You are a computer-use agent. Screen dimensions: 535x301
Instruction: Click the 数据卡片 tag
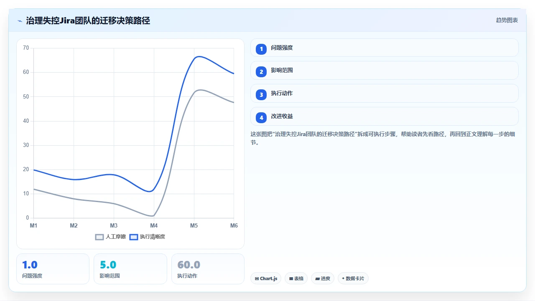pyautogui.click(x=353, y=278)
